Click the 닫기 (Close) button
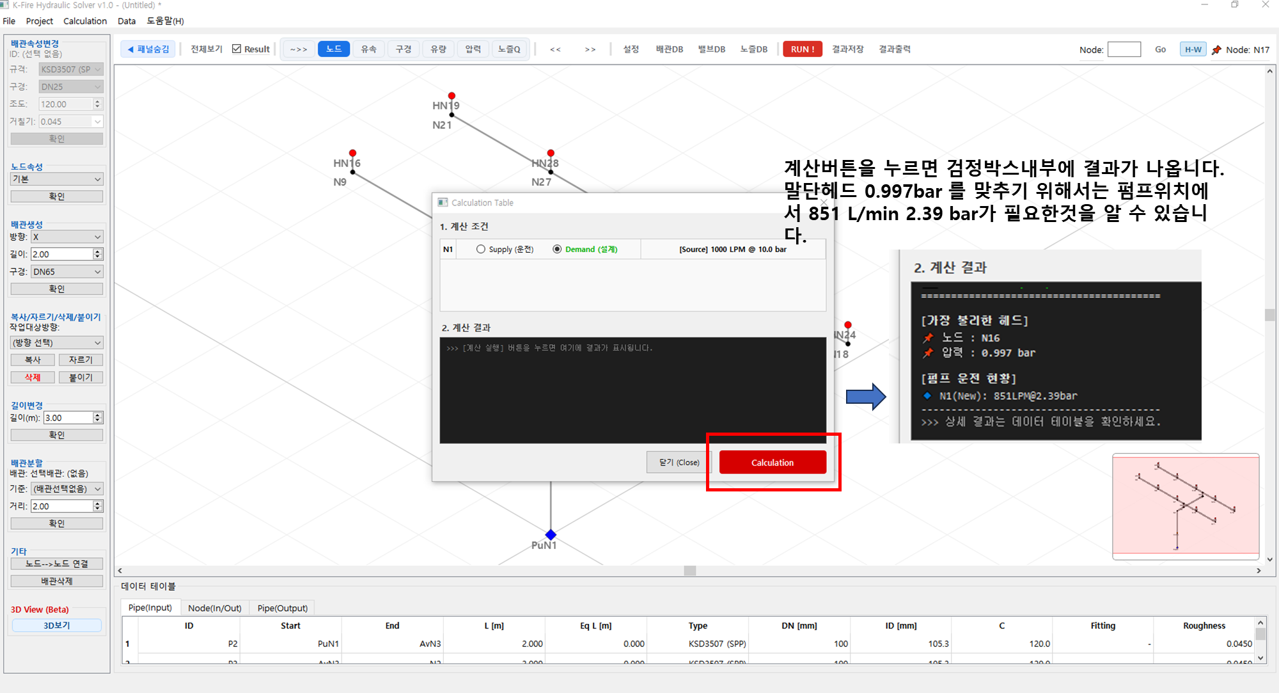 click(679, 462)
